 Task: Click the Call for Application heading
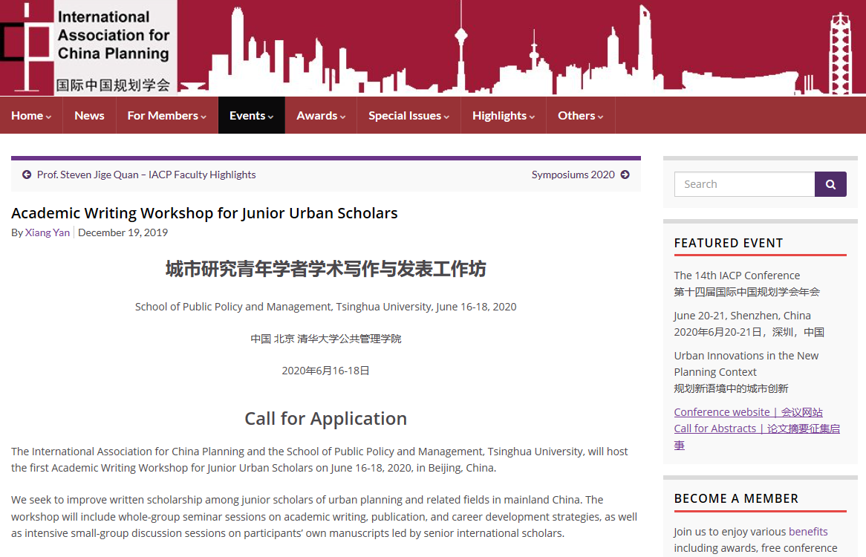(326, 418)
